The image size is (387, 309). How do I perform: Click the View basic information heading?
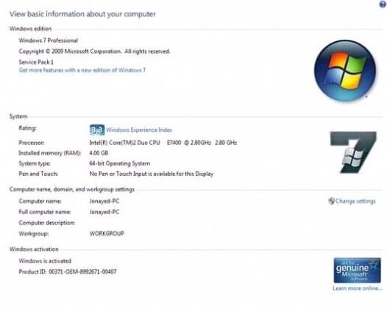(82, 14)
